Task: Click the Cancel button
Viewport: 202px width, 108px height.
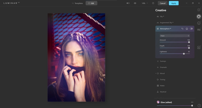Action: click(163, 3)
